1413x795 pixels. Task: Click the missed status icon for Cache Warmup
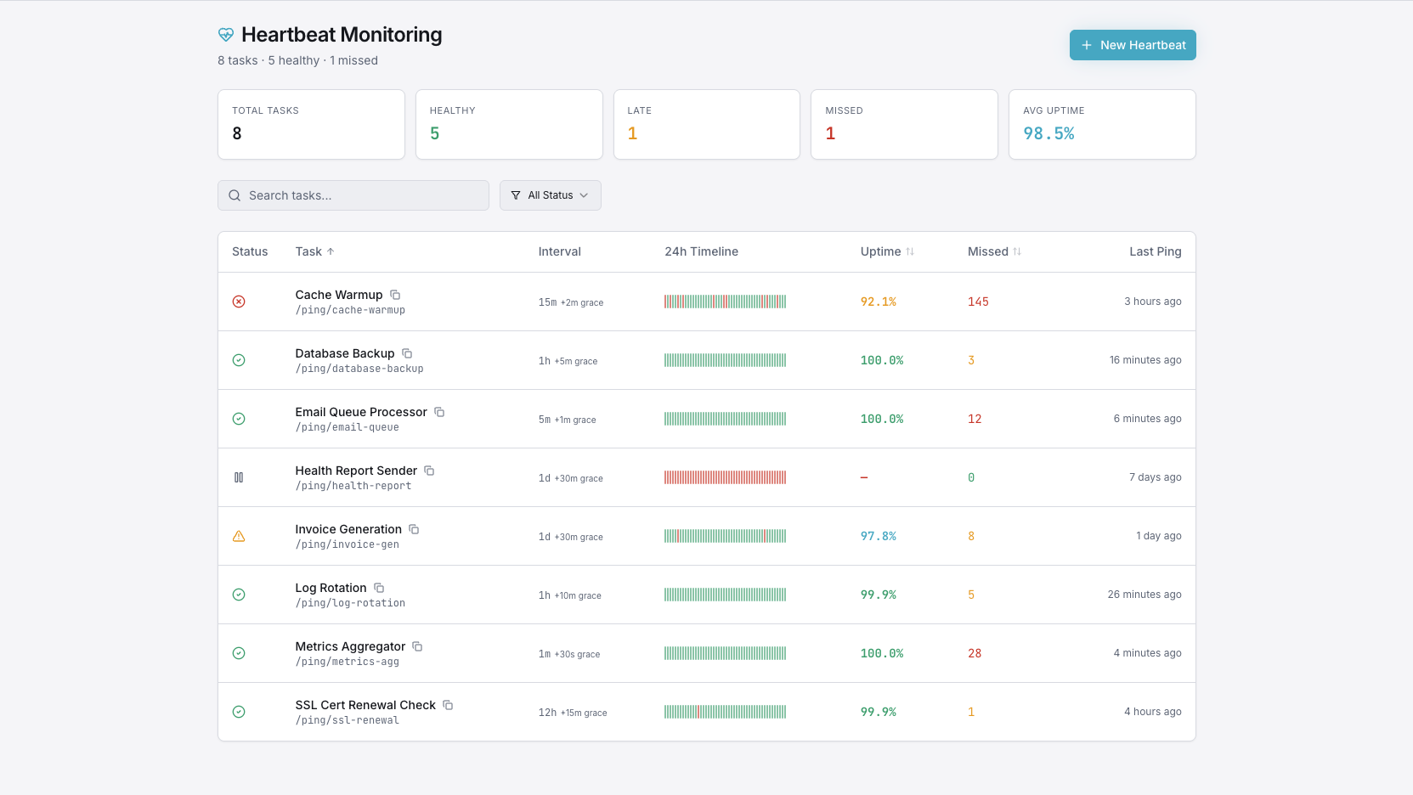point(239,302)
